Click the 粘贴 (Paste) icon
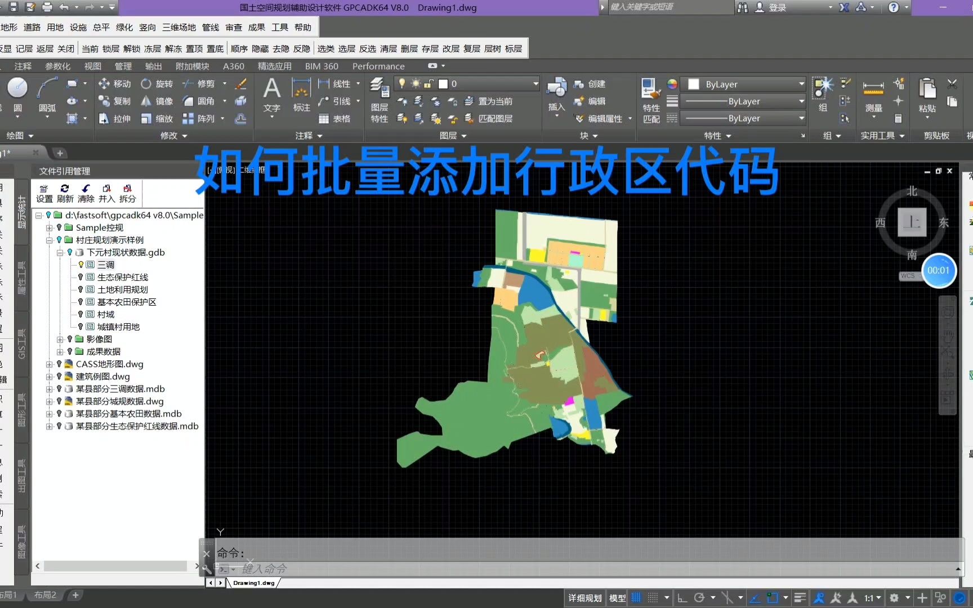The image size is (973, 608). [927, 95]
